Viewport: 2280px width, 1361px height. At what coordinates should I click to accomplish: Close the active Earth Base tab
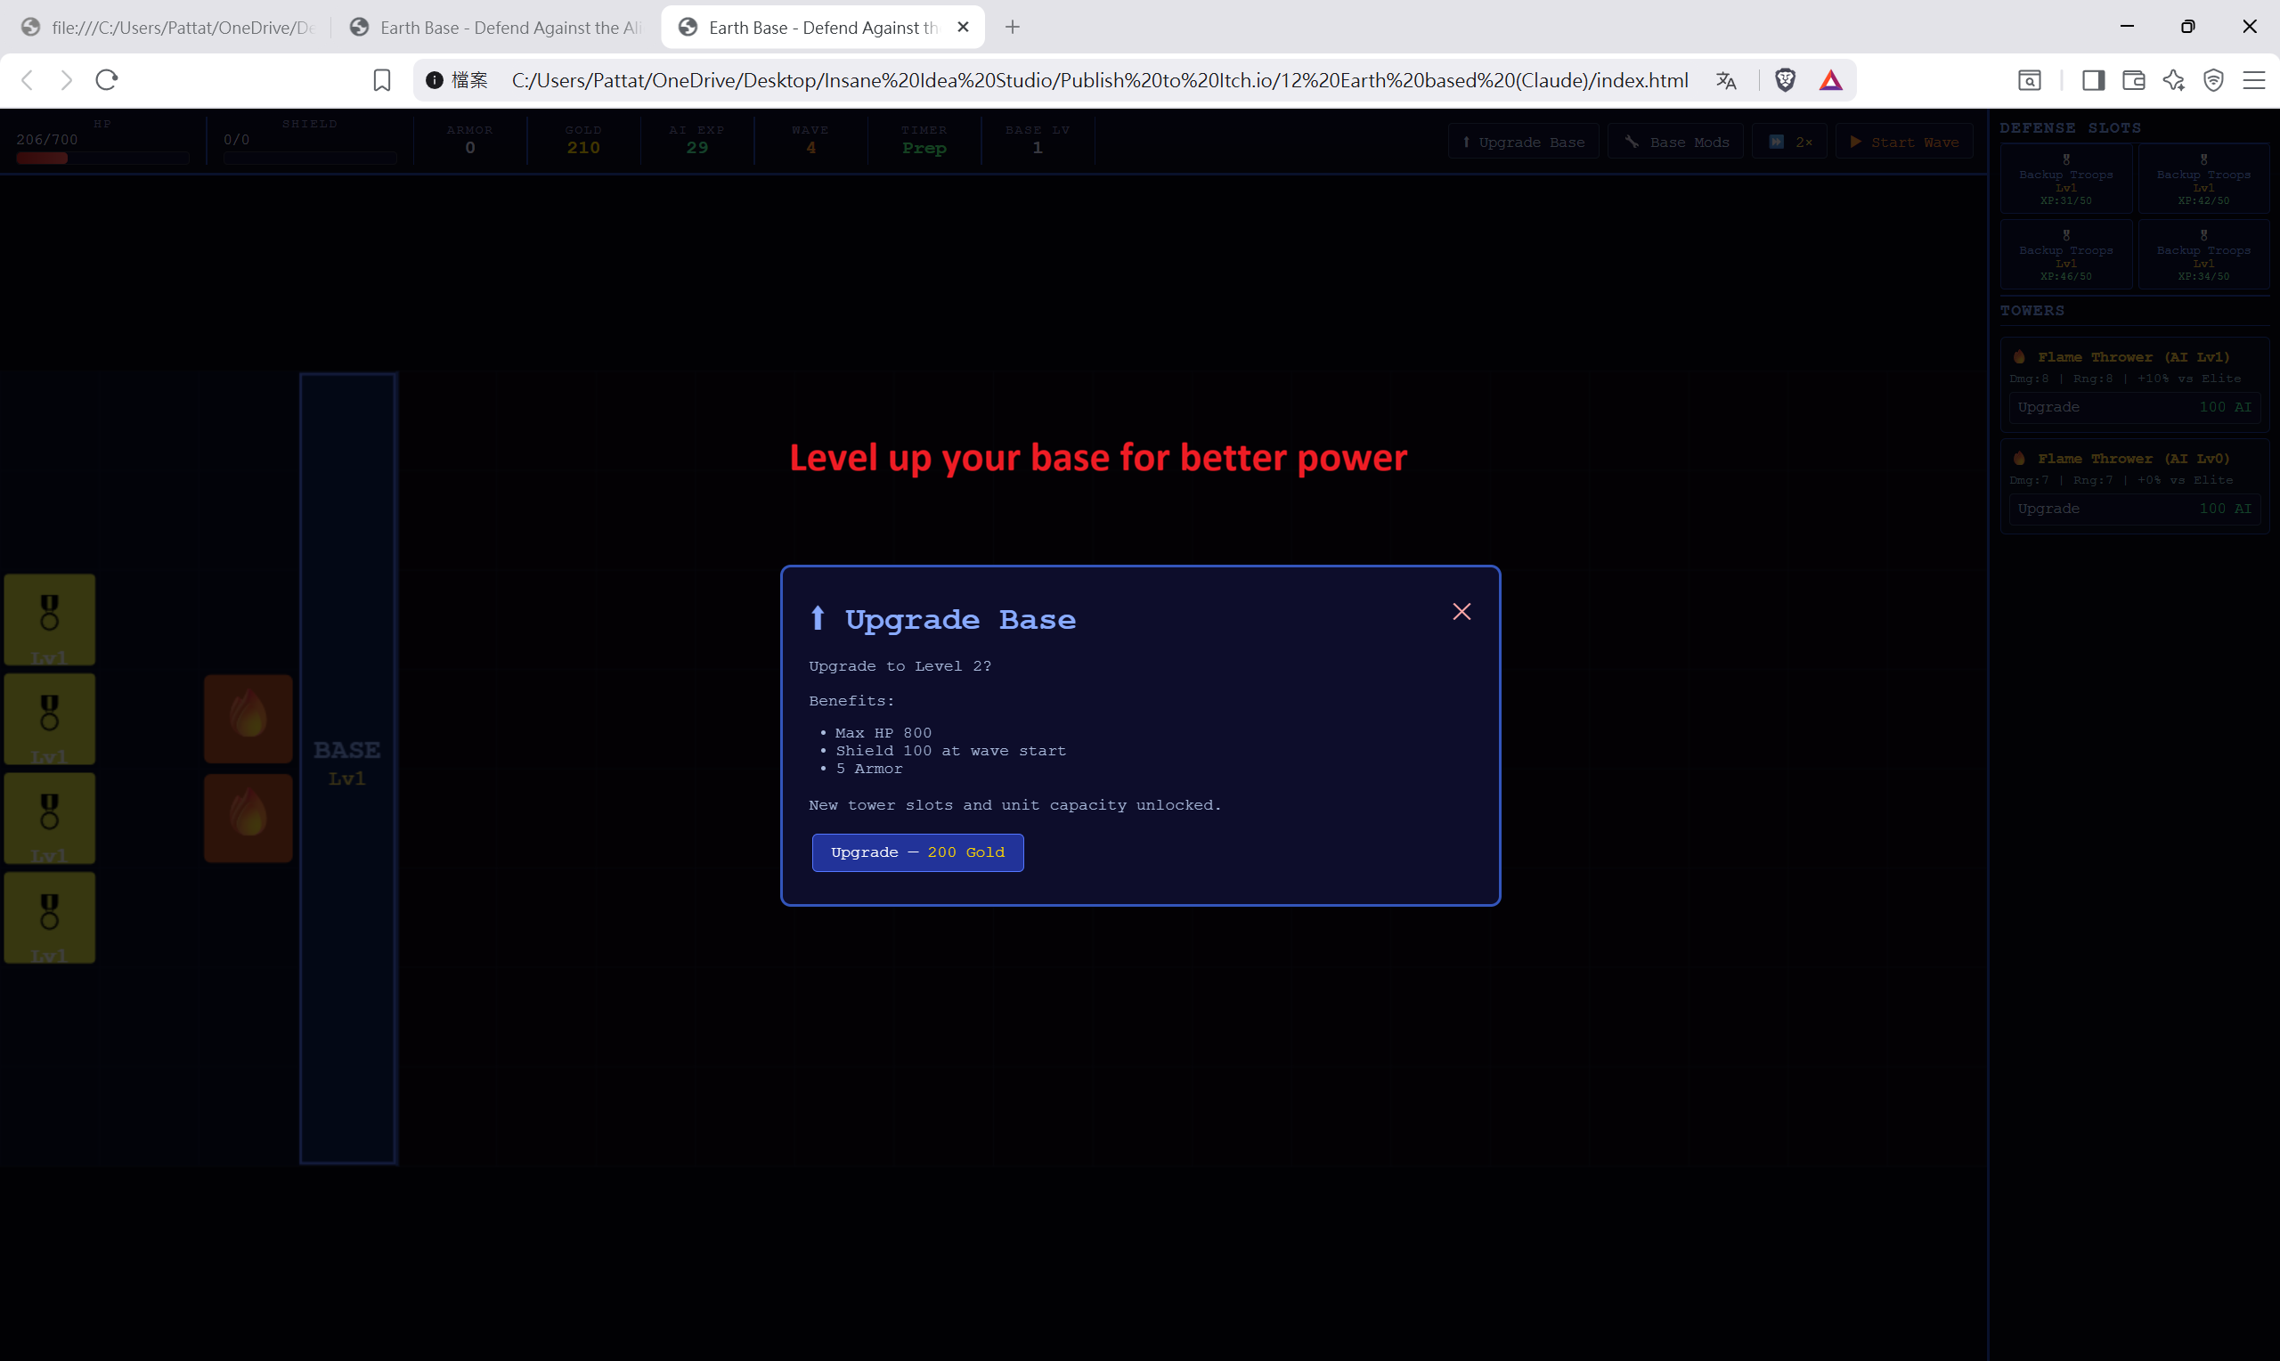[964, 28]
